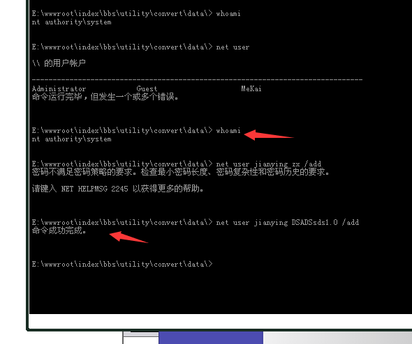Click the white strip beneath the terminal area
The width and height of the screenshot is (412, 344).
click(x=220, y=321)
